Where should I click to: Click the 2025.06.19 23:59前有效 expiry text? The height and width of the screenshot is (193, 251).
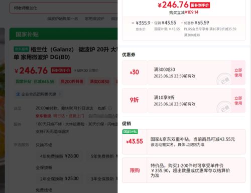pyautogui.click(x=175, y=76)
